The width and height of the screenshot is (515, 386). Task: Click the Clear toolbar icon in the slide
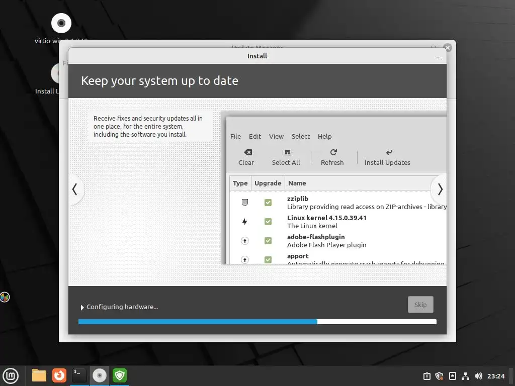click(247, 152)
